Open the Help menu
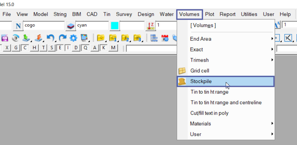 285,14
